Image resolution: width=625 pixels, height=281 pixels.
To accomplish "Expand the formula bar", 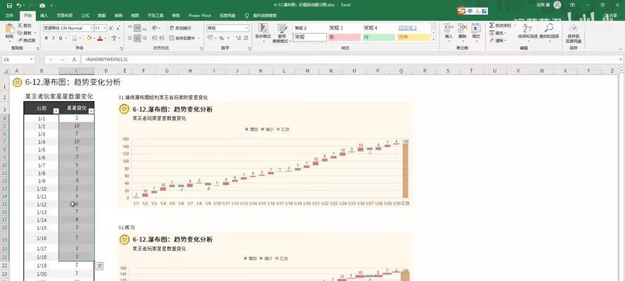I will click(621, 59).
